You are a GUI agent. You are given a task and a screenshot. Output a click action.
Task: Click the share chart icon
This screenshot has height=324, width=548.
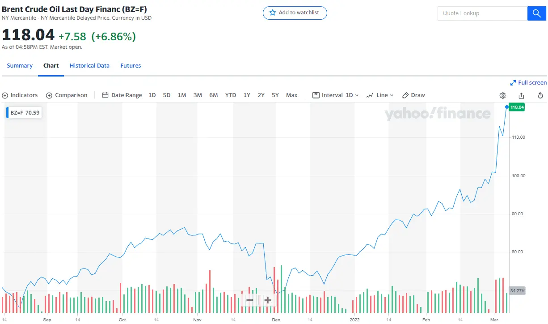[x=521, y=95]
